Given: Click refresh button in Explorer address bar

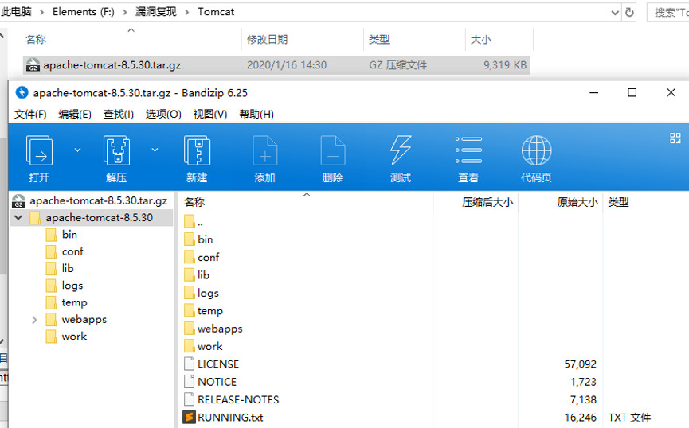Looking at the screenshot, I should click(x=630, y=12).
